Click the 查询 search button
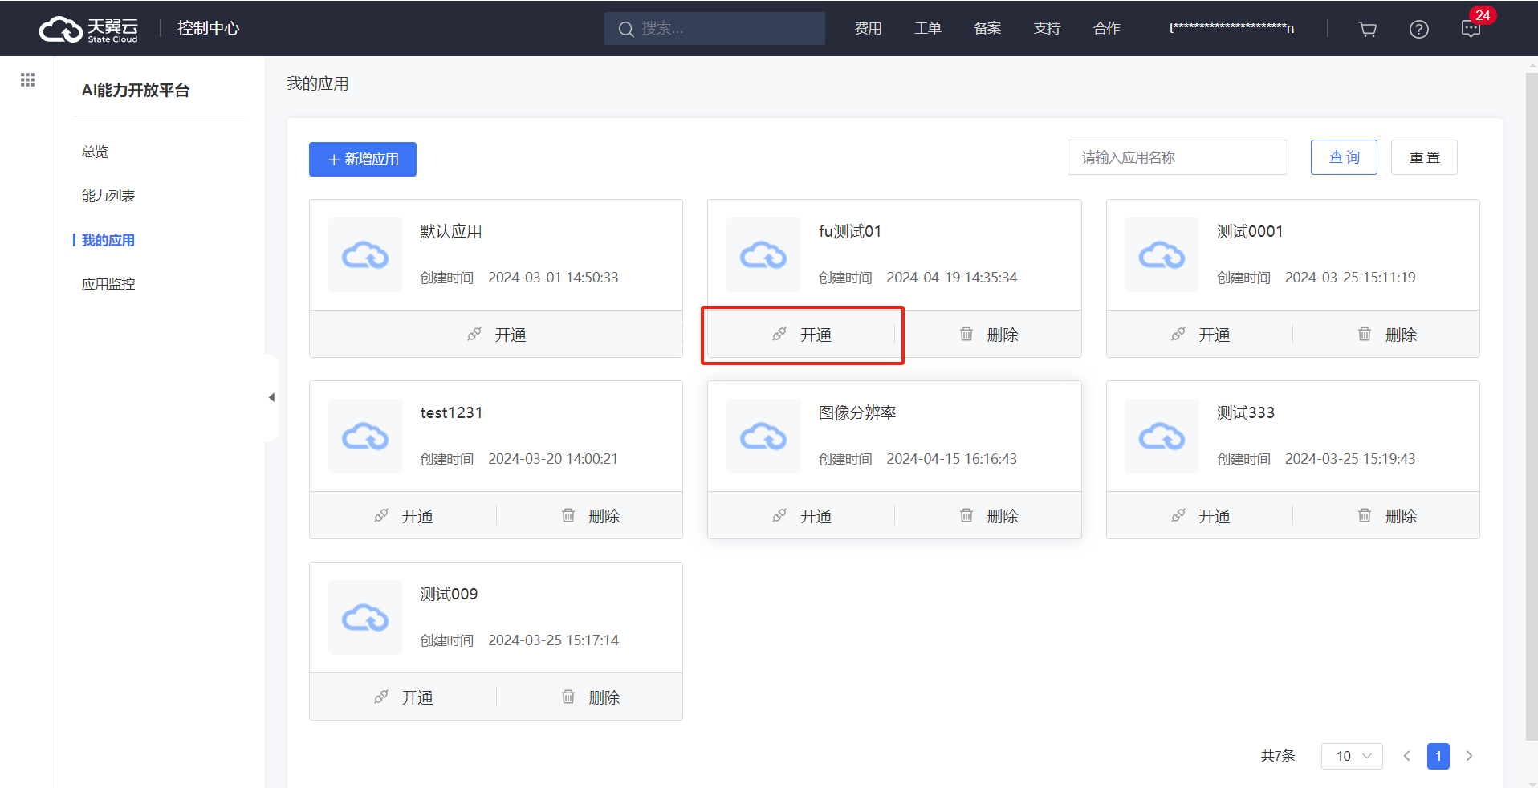Image resolution: width=1538 pixels, height=788 pixels. (1344, 157)
